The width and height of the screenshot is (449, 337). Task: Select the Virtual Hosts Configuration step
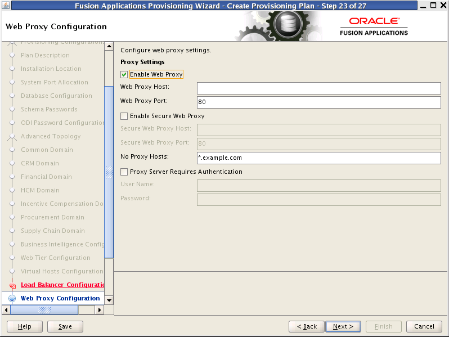tap(62, 271)
